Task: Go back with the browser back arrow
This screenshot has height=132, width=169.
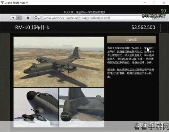Action: tap(13, 18)
